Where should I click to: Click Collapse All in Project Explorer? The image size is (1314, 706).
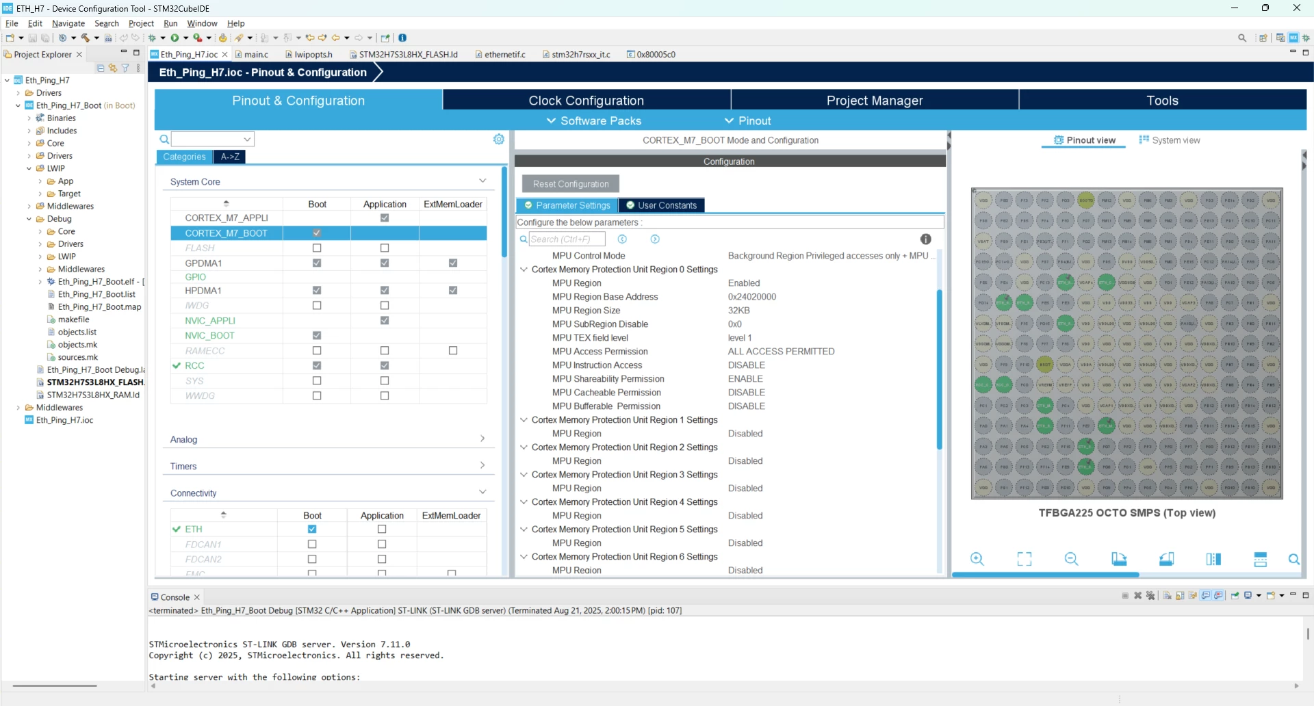[101, 68]
